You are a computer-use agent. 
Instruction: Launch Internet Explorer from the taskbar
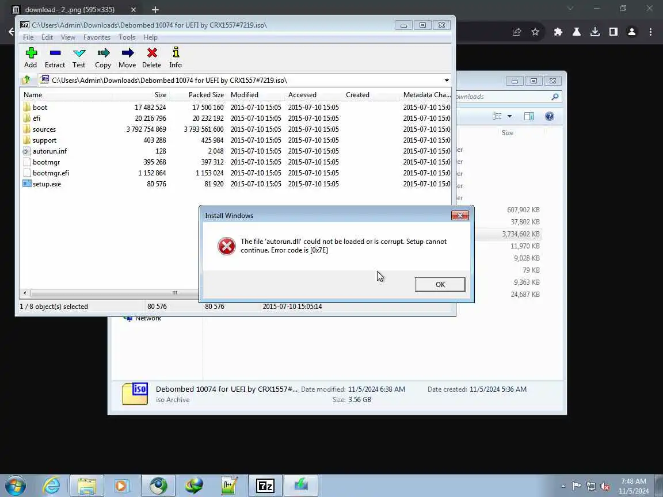click(52, 485)
